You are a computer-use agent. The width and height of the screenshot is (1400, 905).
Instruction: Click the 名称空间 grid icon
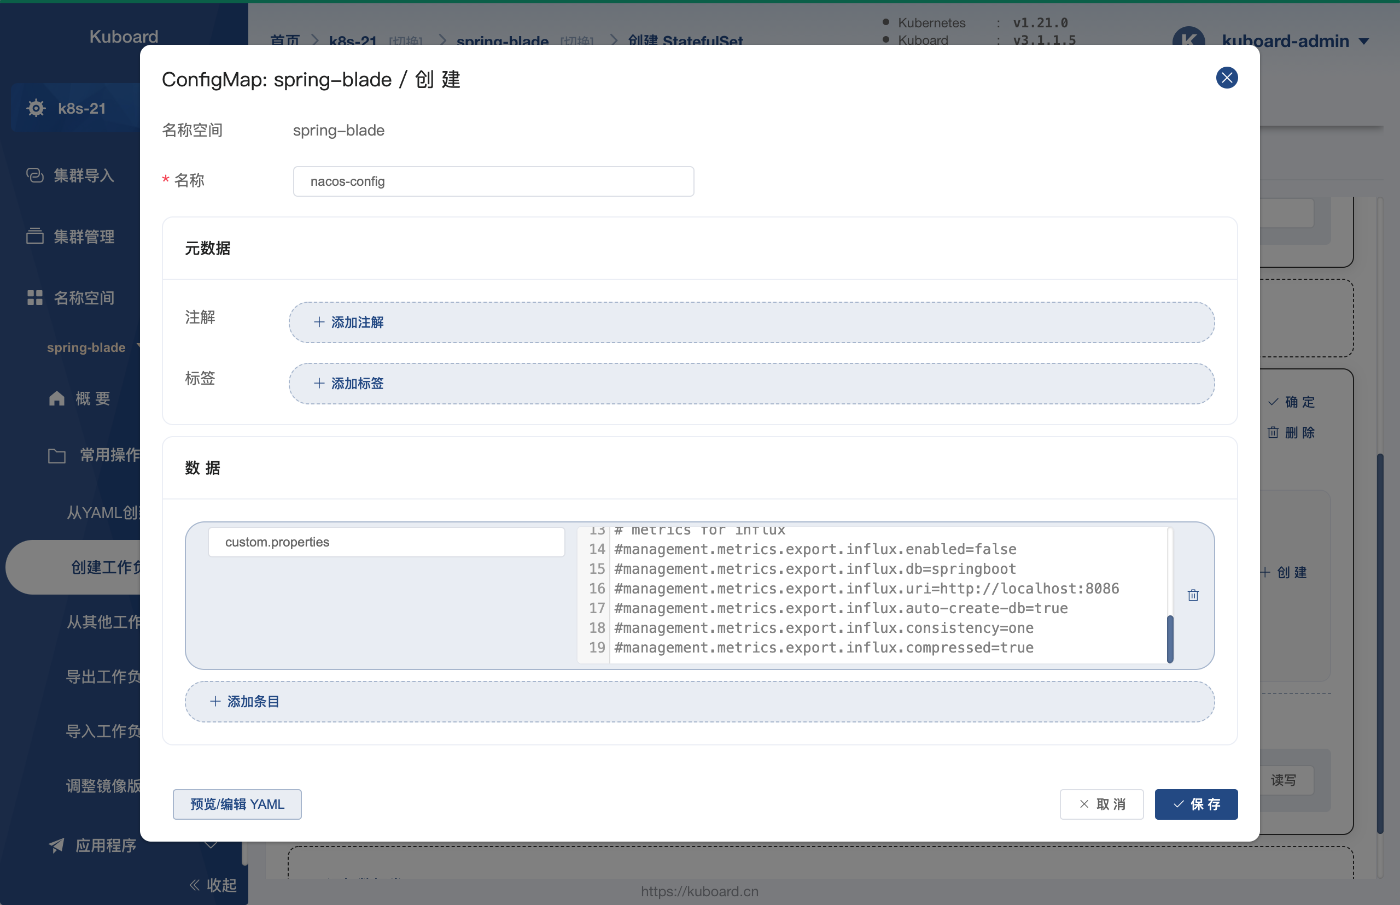pyautogui.click(x=34, y=297)
